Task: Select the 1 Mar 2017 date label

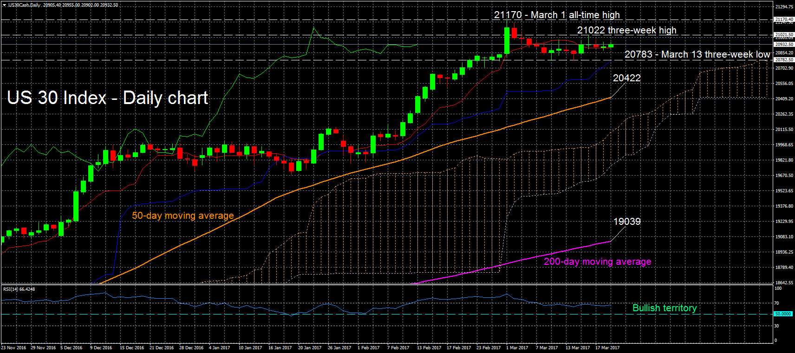Action: point(517,348)
